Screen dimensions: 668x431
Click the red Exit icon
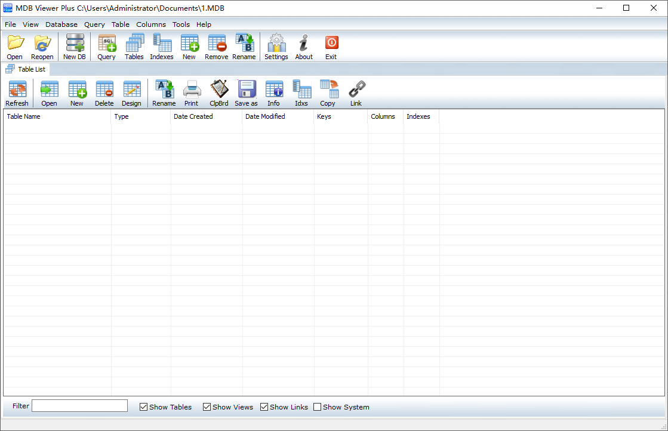click(x=331, y=47)
